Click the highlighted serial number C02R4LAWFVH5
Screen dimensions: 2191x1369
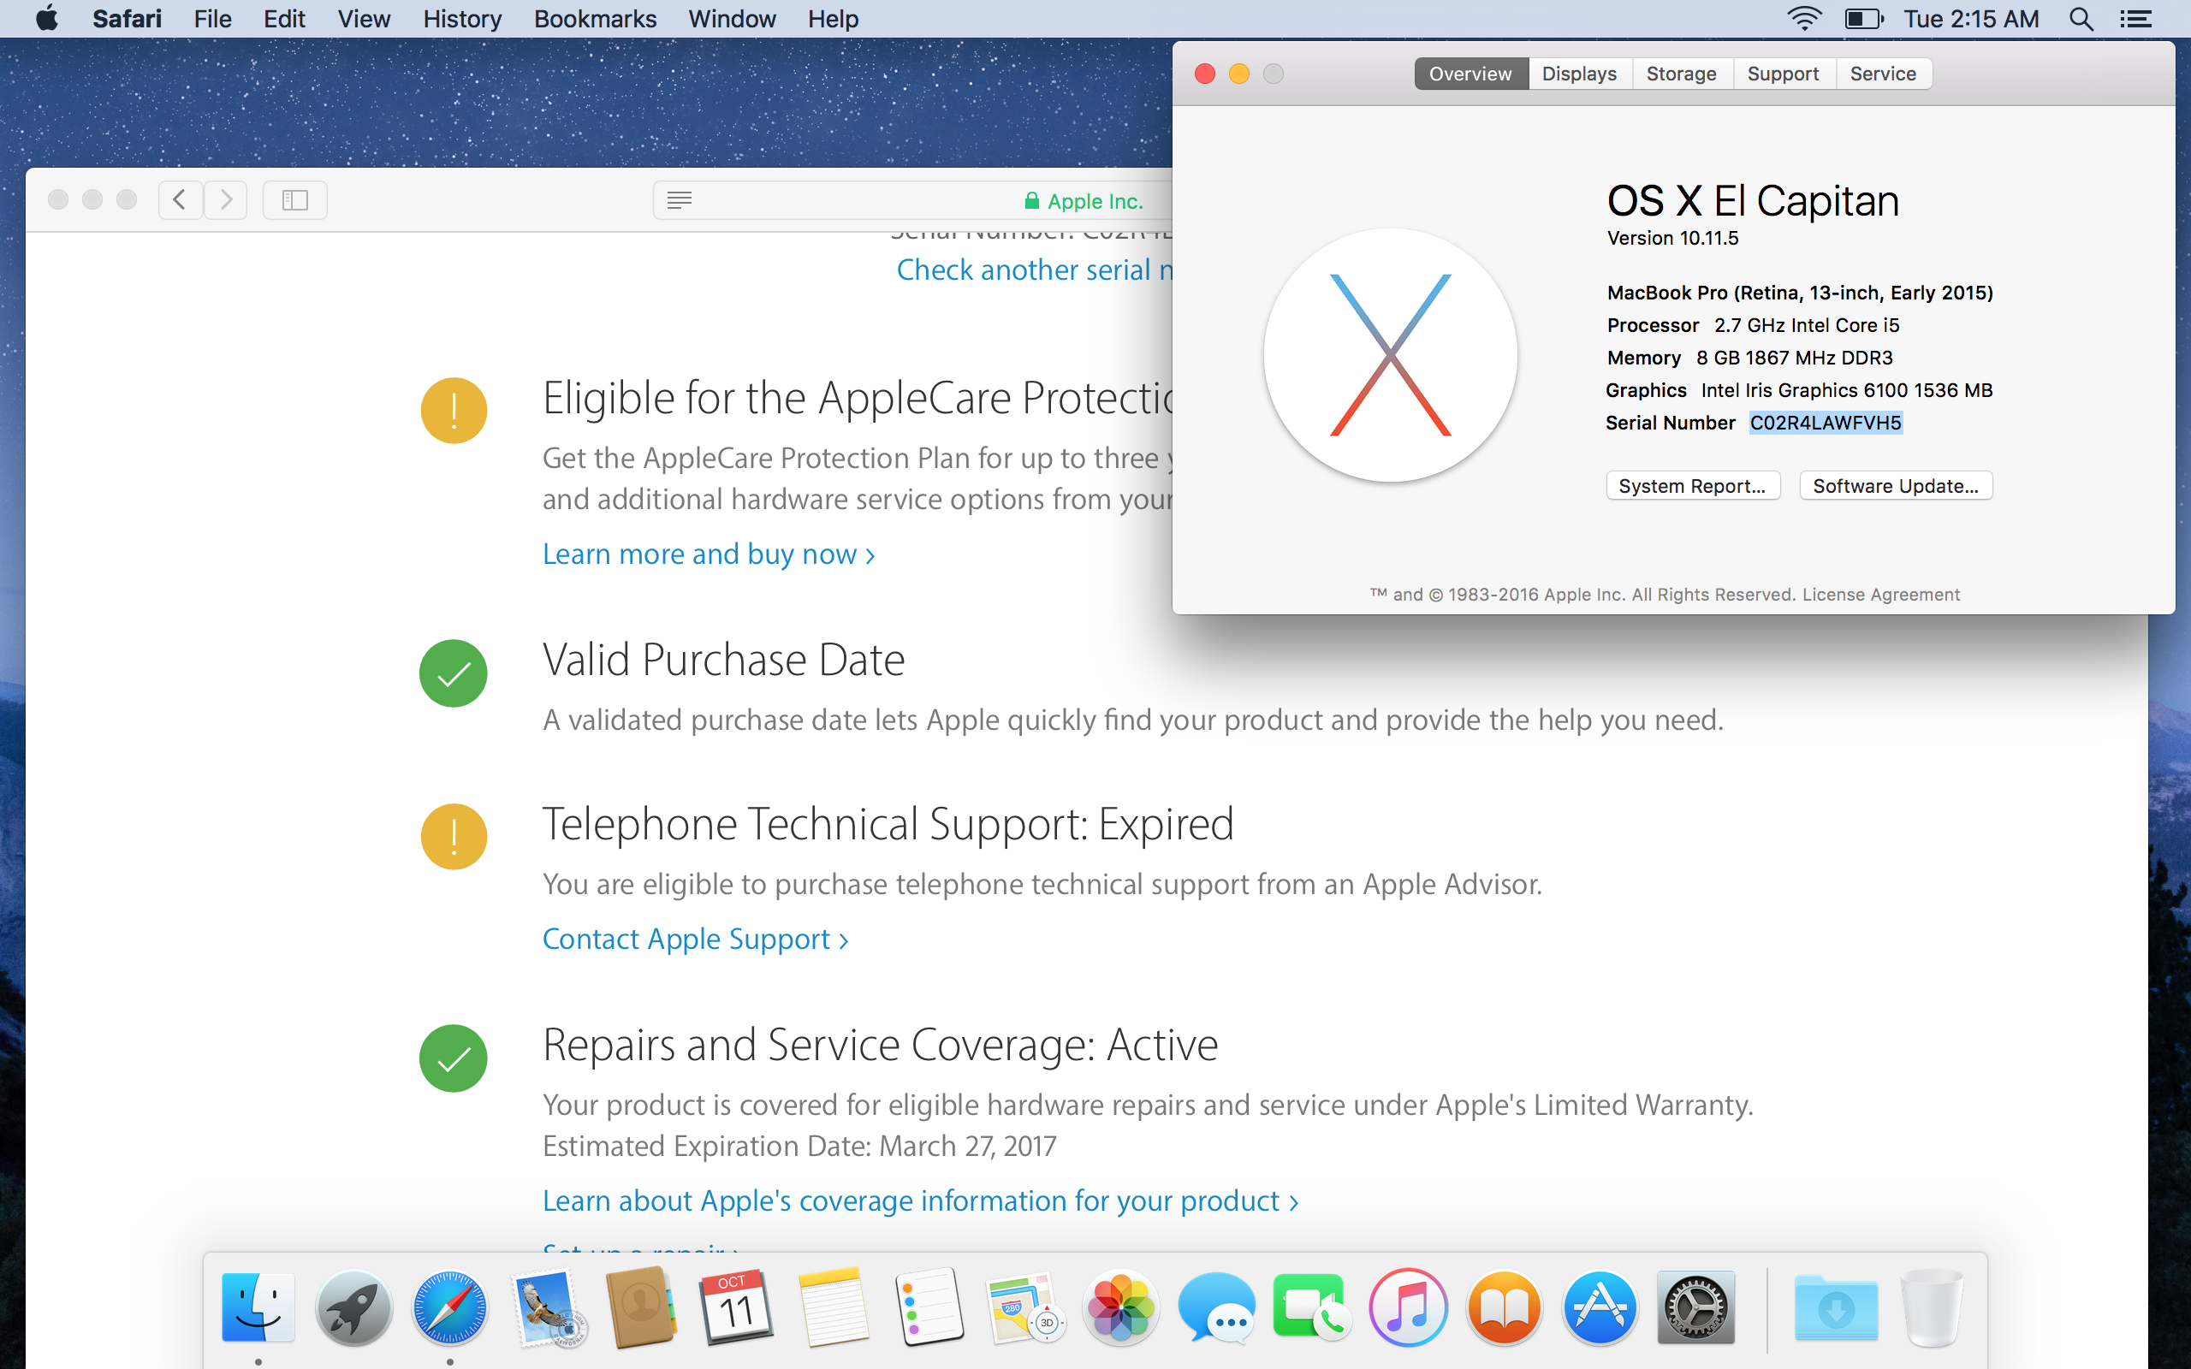point(1826,422)
